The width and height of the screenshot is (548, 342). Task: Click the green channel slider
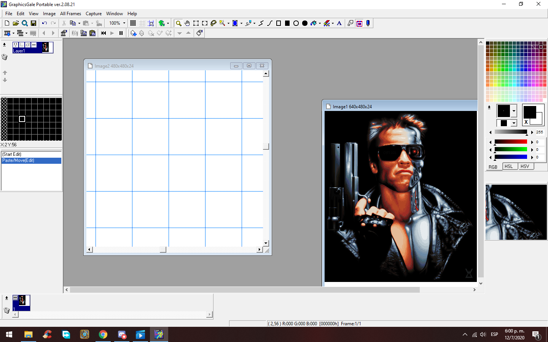511,150
